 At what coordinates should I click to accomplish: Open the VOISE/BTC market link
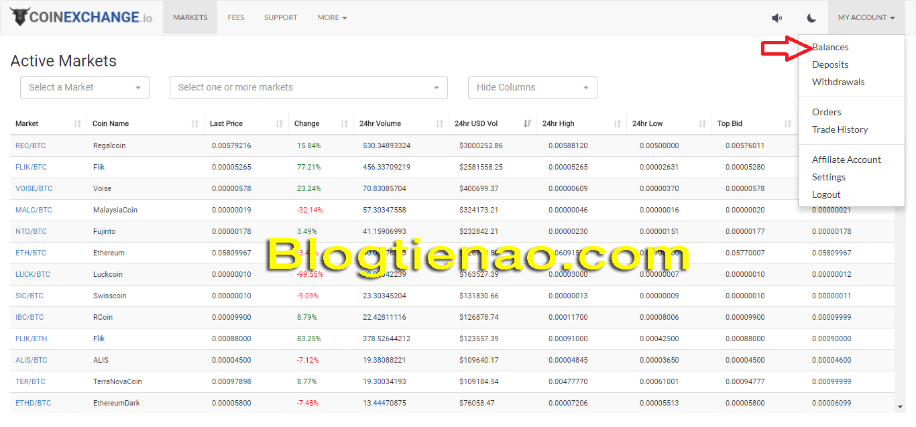(34, 188)
